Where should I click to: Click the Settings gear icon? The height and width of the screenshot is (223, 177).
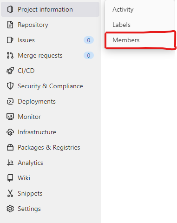[x=10, y=209]
